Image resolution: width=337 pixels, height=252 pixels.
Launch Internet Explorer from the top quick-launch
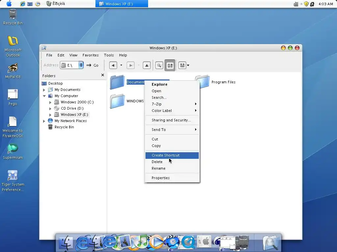pyautogui.click(x=23, y=4)
